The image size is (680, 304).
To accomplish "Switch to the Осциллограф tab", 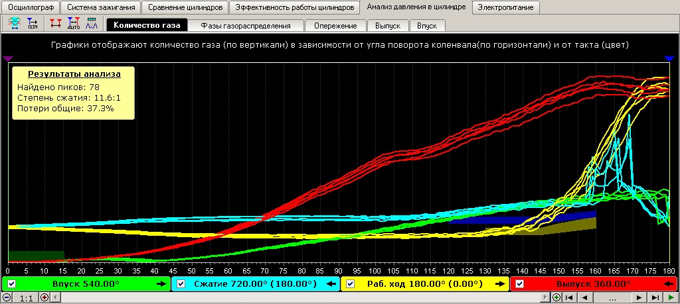I will pyautogui.click(x=31, y=7).
